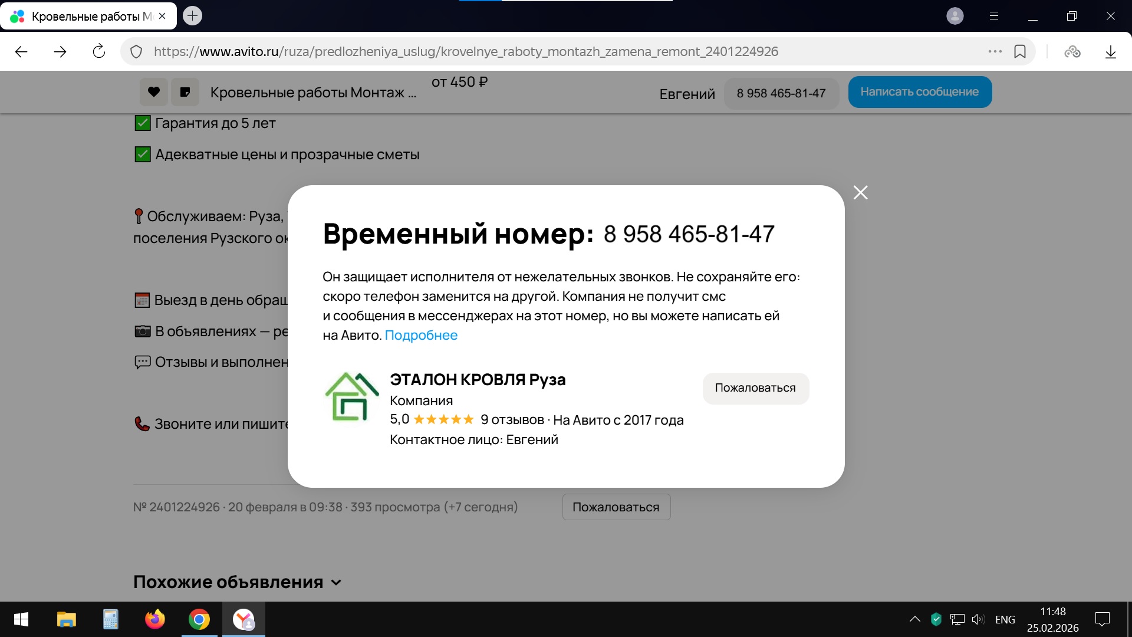Open the browser sync cloud icon
The width and height of the screenshot is (1132, 637).
point(1072,52)
